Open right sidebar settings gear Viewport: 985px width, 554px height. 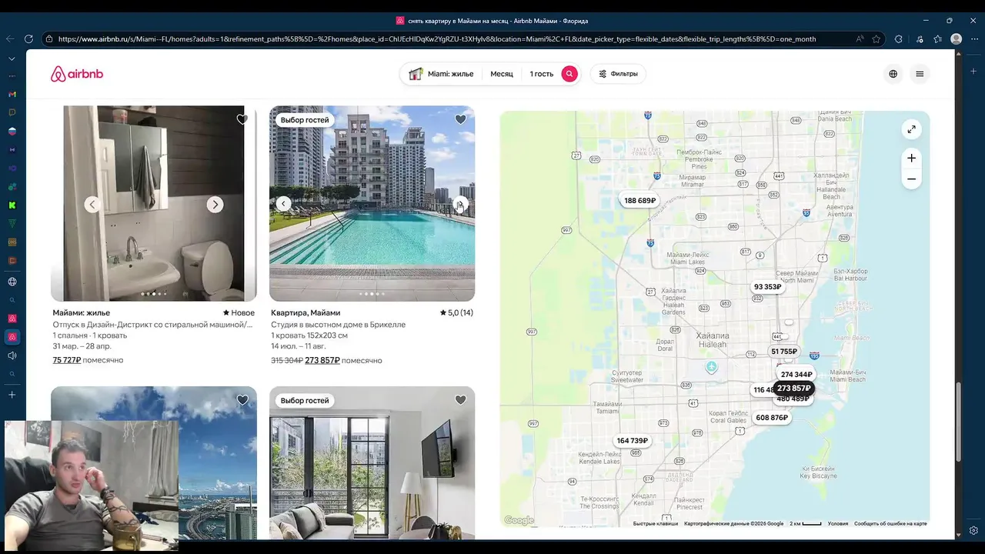(973, 530)
